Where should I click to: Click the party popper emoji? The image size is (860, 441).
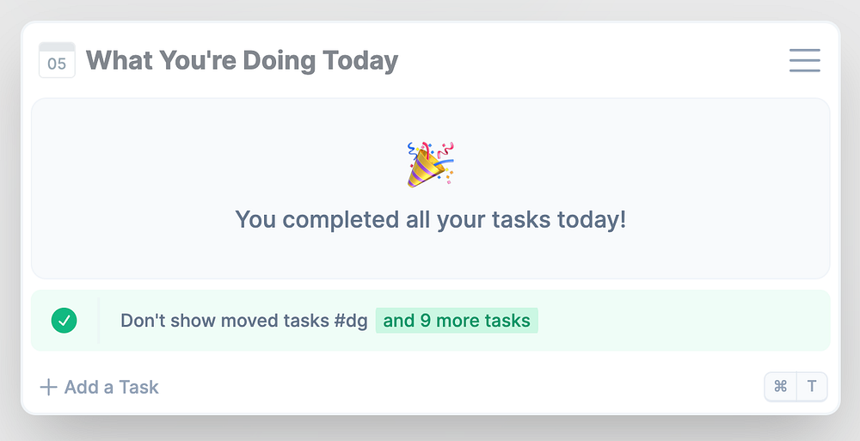pyautogui.click(x=431, y=164)
